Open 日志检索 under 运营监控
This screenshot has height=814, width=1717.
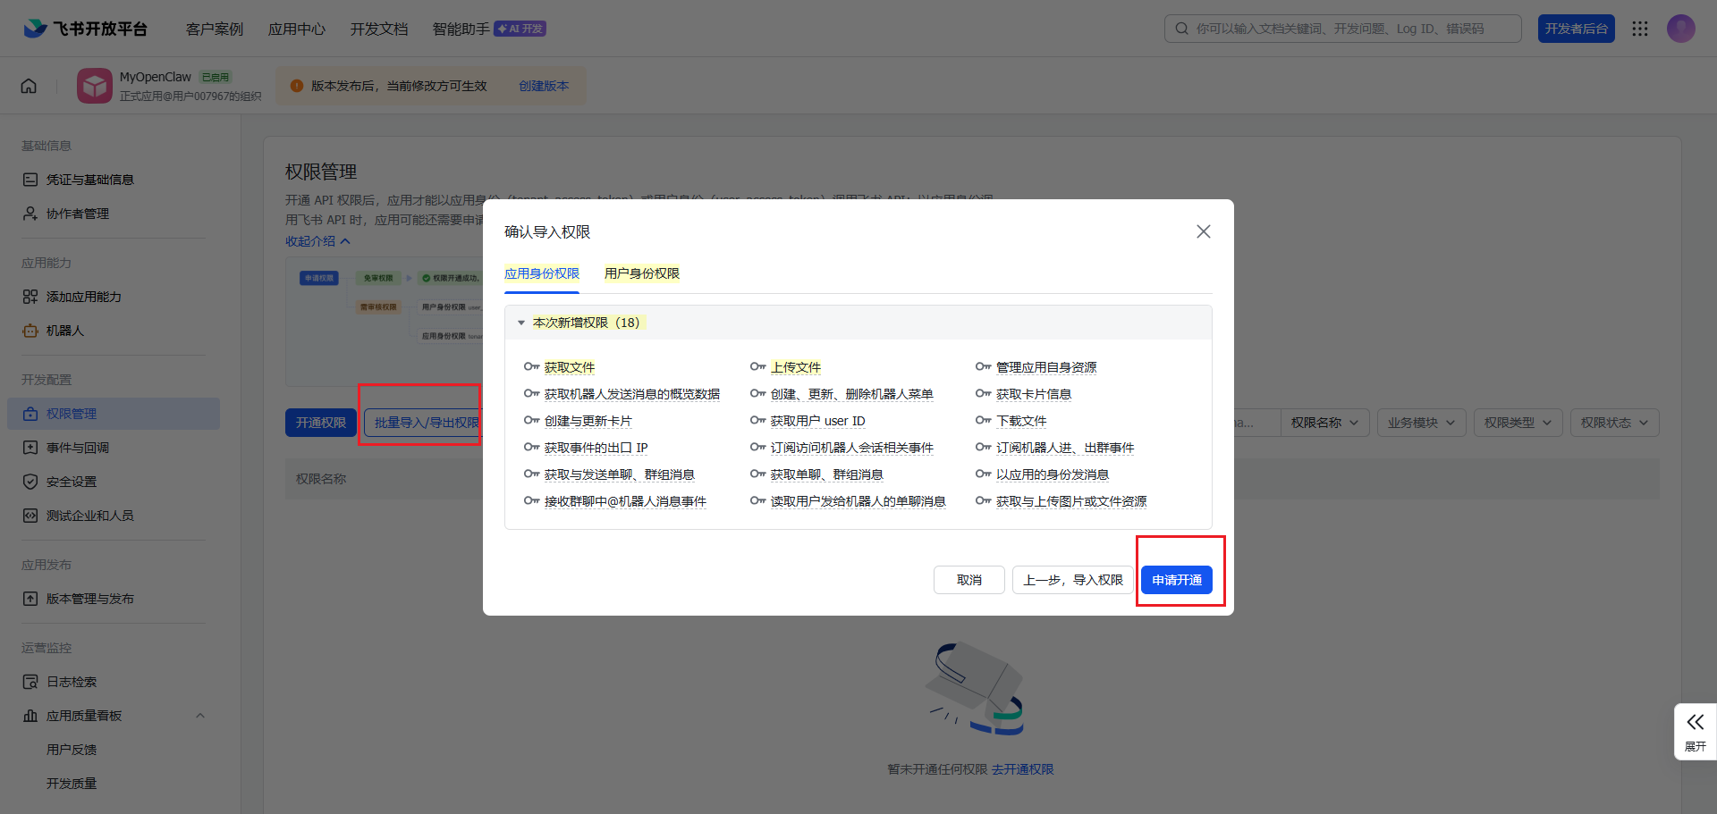70,681
